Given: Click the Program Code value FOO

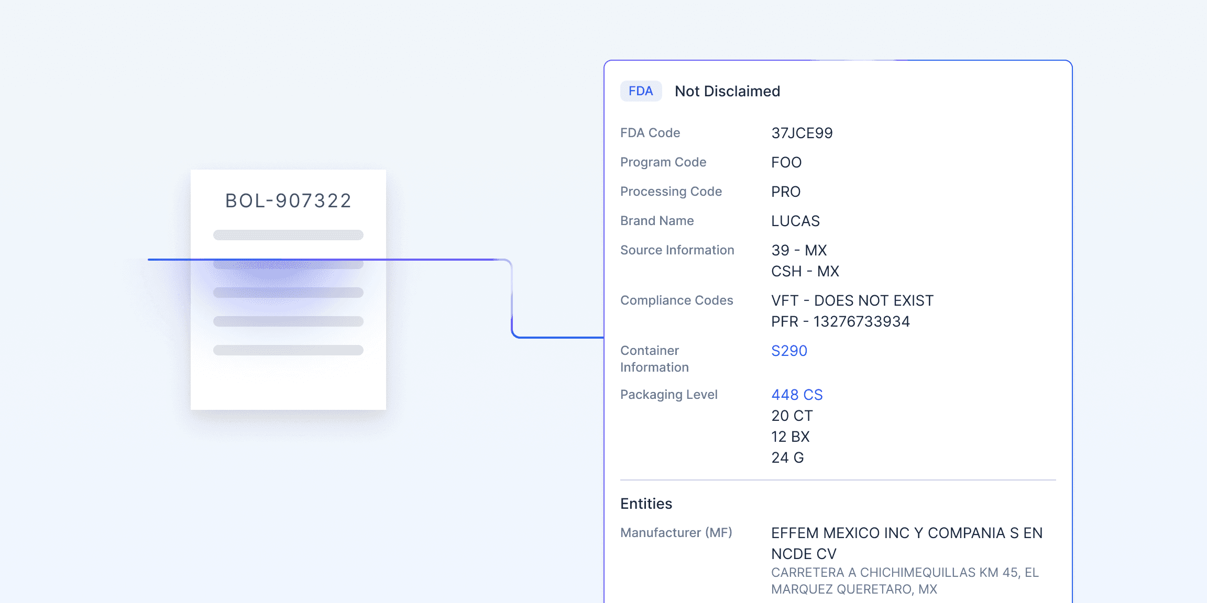Looking at the screenshot, I should coord(786,162).
